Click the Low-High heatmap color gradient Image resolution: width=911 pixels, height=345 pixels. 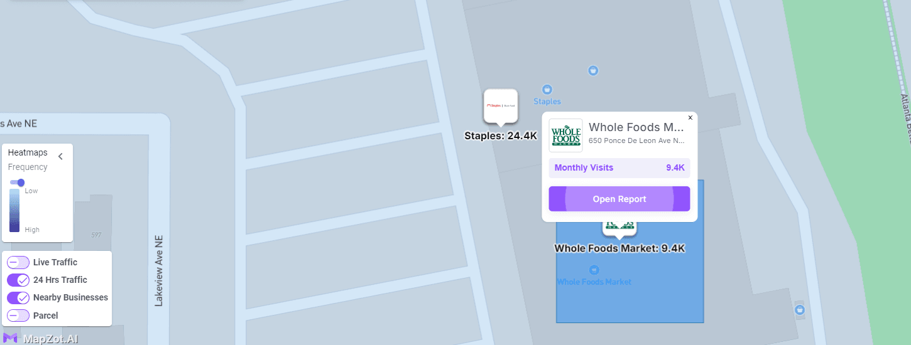point(14,211)
